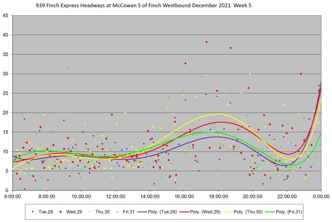Click the Thu.30 yellow square legend marker
332x222 pixels.
click(91, 212)
